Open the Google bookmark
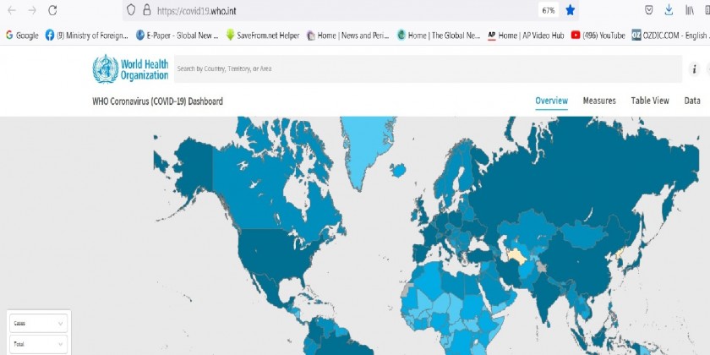Viewport: 710px width, 355px height. click(x=22, y=35)
